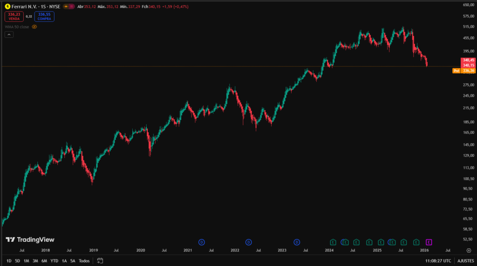
Task: Click the 52,50 price axis label
Action: [x=469, y=239]
